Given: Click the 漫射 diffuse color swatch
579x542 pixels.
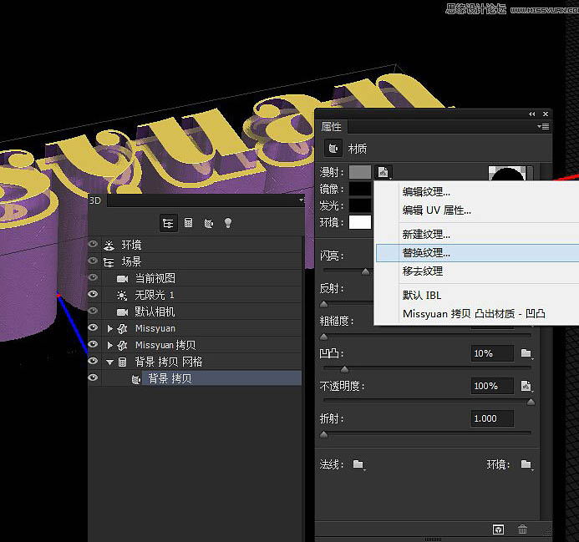Looking at the screenshot, I should (x=360, y=172).
